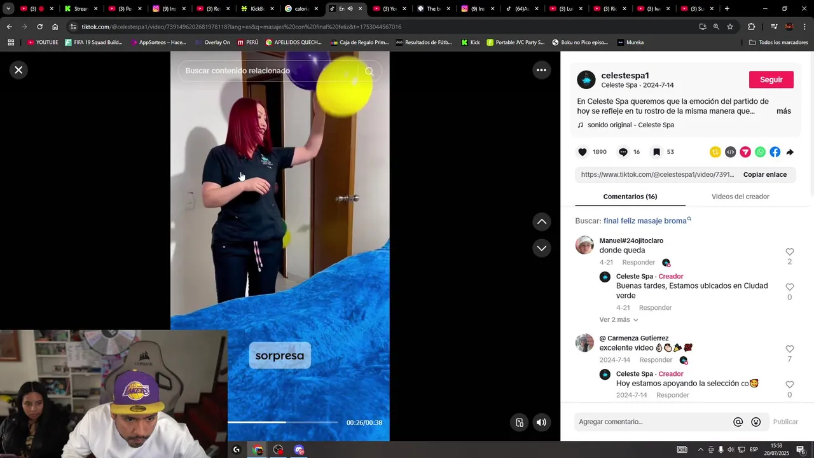Open the browser tab search dropdown

click(8, 9)
